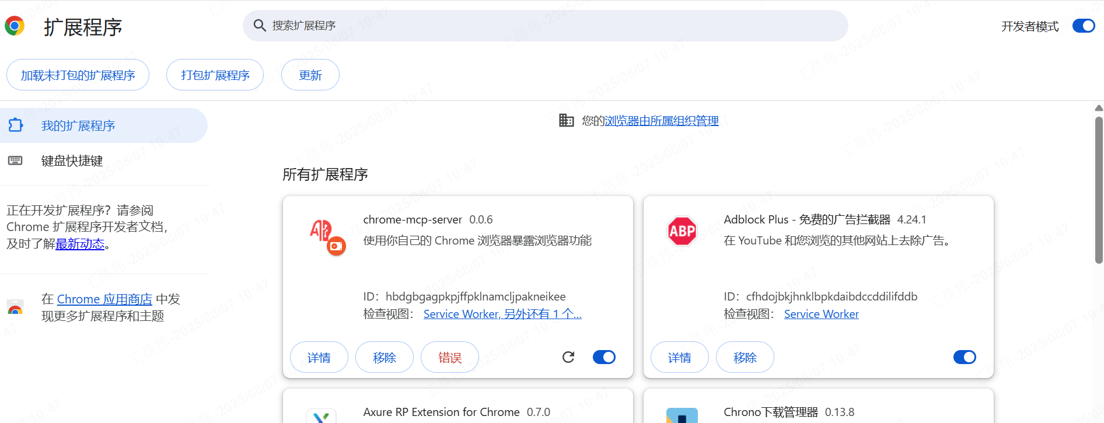Image resolution: width=1104 pixels, height=423 pixels.
Task: Click the 所有扩展程序 heading
Action: pos(325,174)
